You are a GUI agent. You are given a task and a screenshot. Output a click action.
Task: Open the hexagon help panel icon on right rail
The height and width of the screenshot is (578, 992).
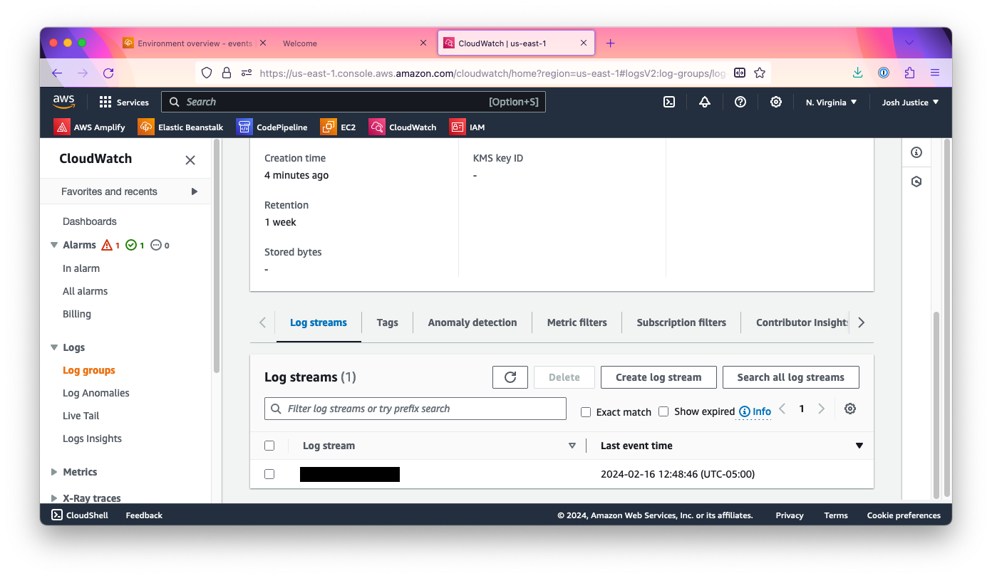pyautogui.click(x=916, y=182)
